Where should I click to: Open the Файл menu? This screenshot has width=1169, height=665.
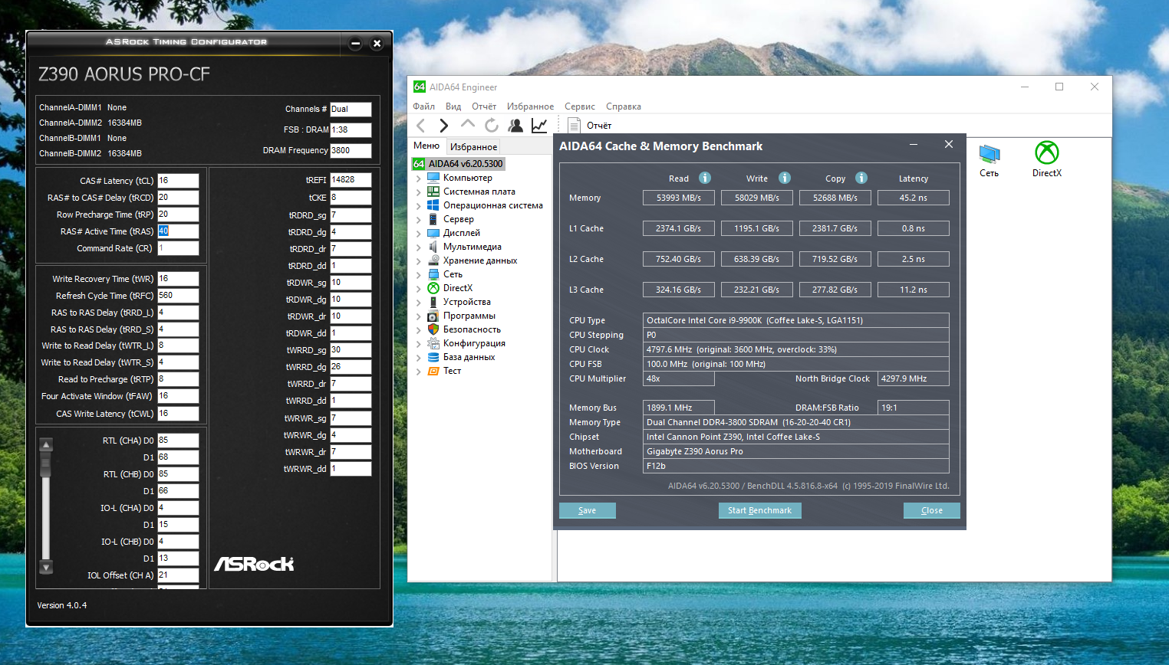tap(423, 106)
